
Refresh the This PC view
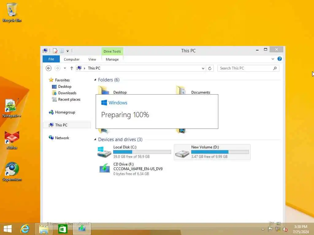[210, 68]
